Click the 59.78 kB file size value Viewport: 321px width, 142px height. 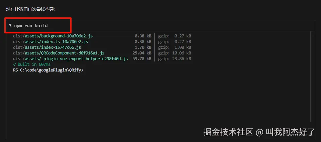(142, 59)
